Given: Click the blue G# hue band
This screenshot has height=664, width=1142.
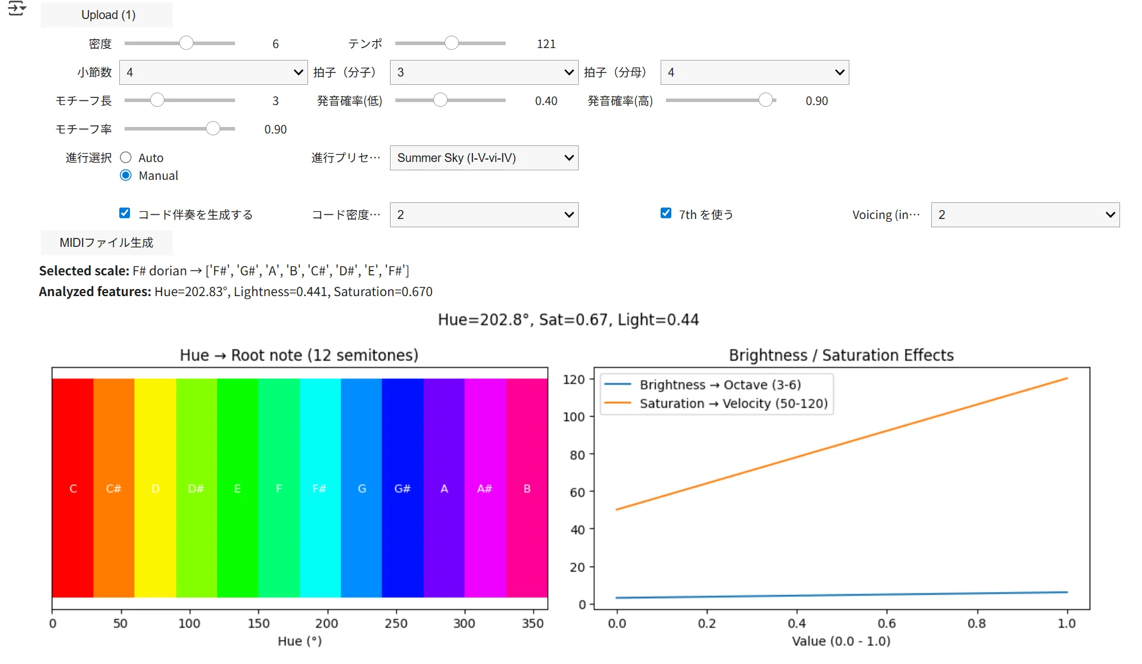Looking at the screenshot, I should click(403, 488).
